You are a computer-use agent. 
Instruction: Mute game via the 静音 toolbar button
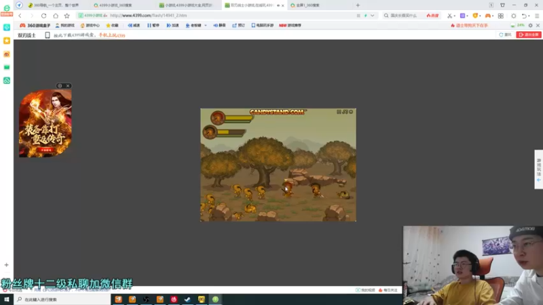click(219, 25)
